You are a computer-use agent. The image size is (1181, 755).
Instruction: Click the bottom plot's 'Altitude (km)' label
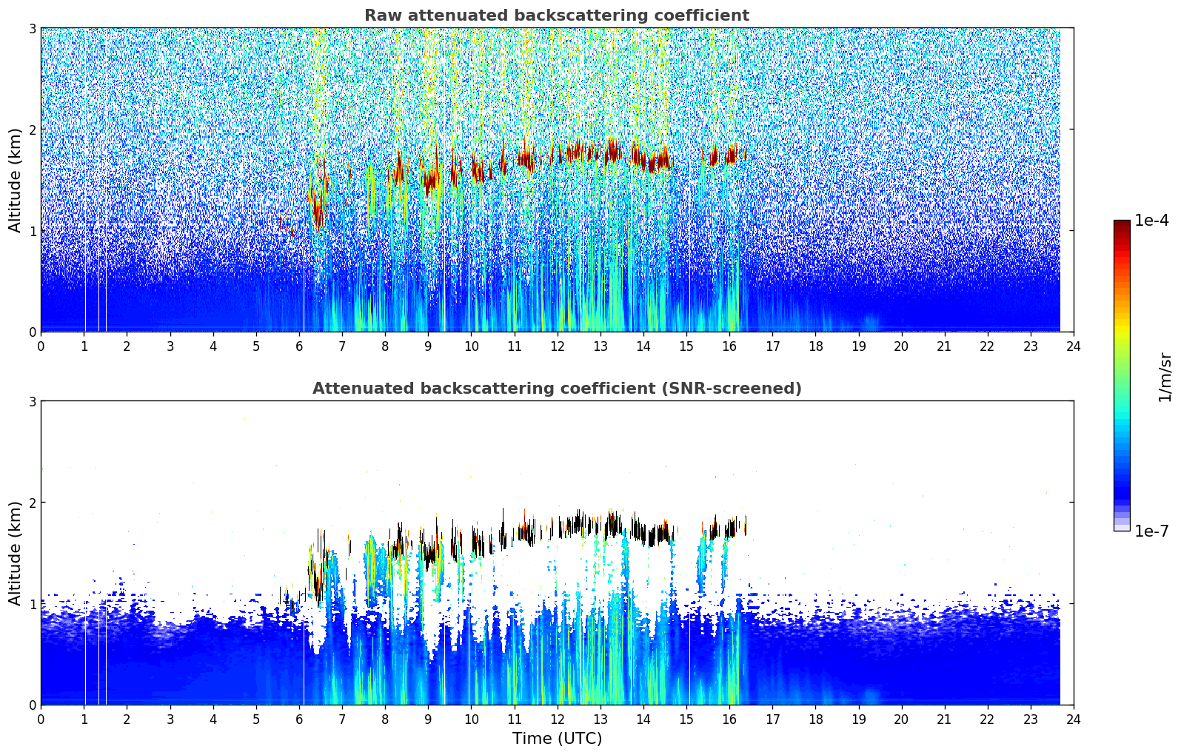point(15,553)
